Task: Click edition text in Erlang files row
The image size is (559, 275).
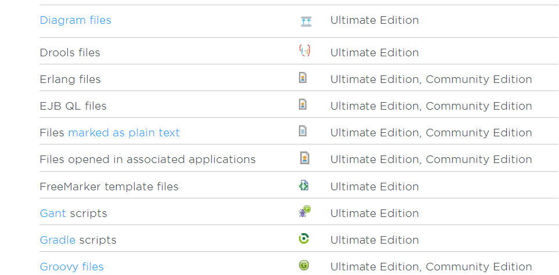Action: pyautogui.click(x=431, y=79)
